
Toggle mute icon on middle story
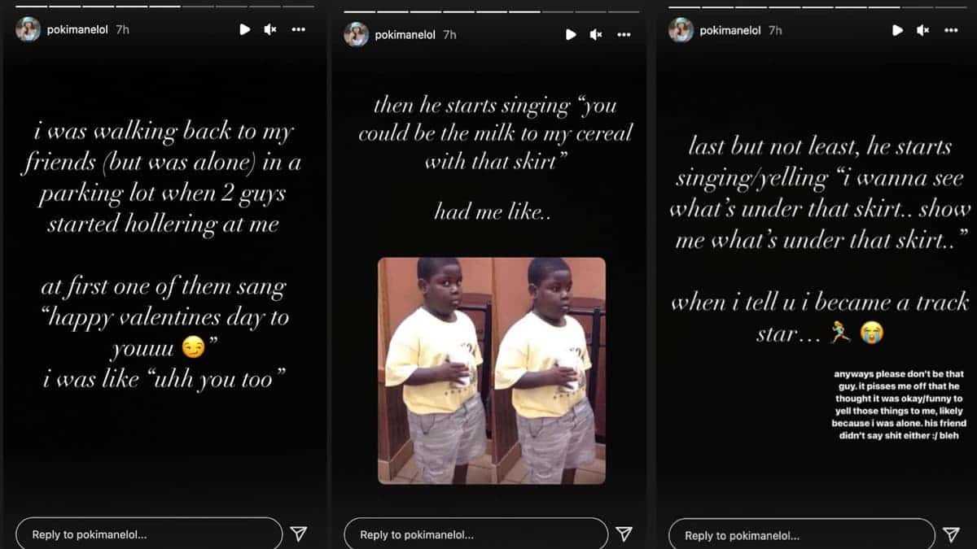coord(597,34)
